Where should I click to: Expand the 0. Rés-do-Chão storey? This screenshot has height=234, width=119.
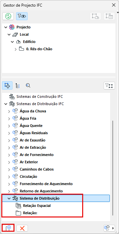[16, 49]
